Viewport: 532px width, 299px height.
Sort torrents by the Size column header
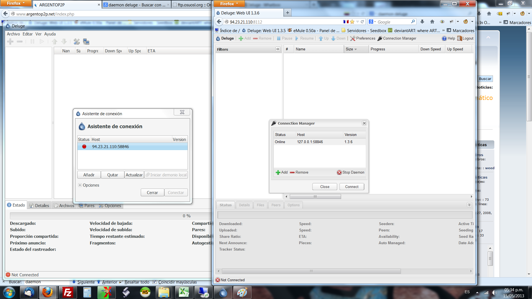356,49
